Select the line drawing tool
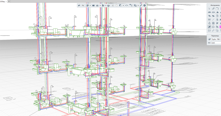This screenshot has width=221, height=116. click(213, 20)
